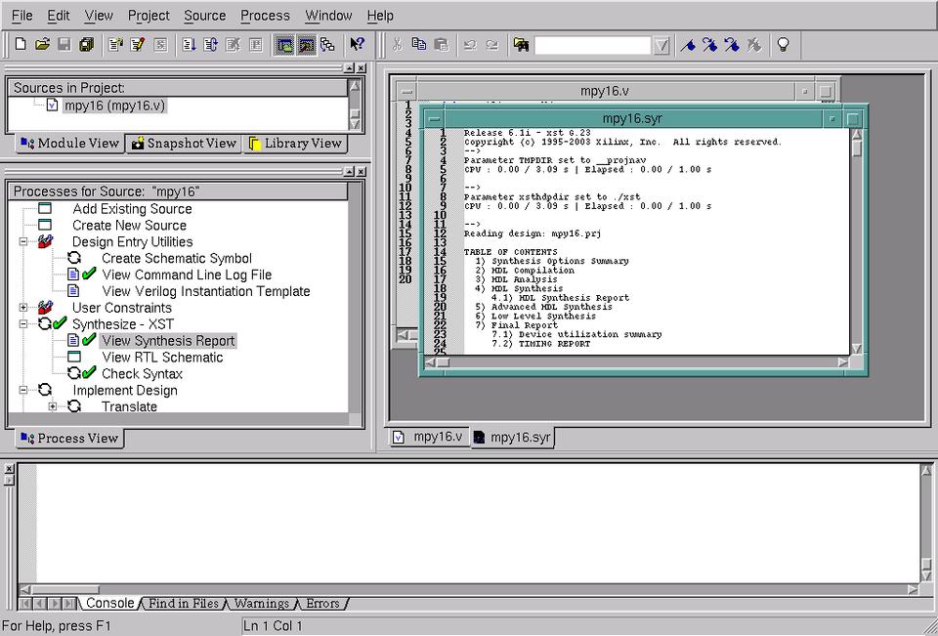Expand the Translate process node
Viewport: 938px width, 636px height.
point(53,406)
